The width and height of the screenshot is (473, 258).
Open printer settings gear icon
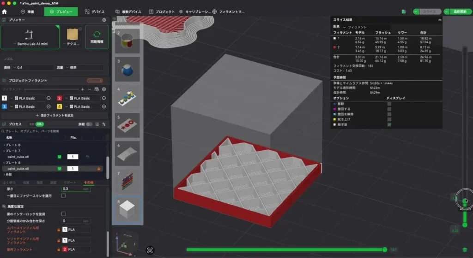[104, 20]
